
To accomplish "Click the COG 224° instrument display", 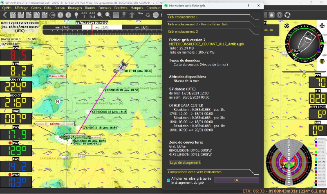I will pos(16,87).
